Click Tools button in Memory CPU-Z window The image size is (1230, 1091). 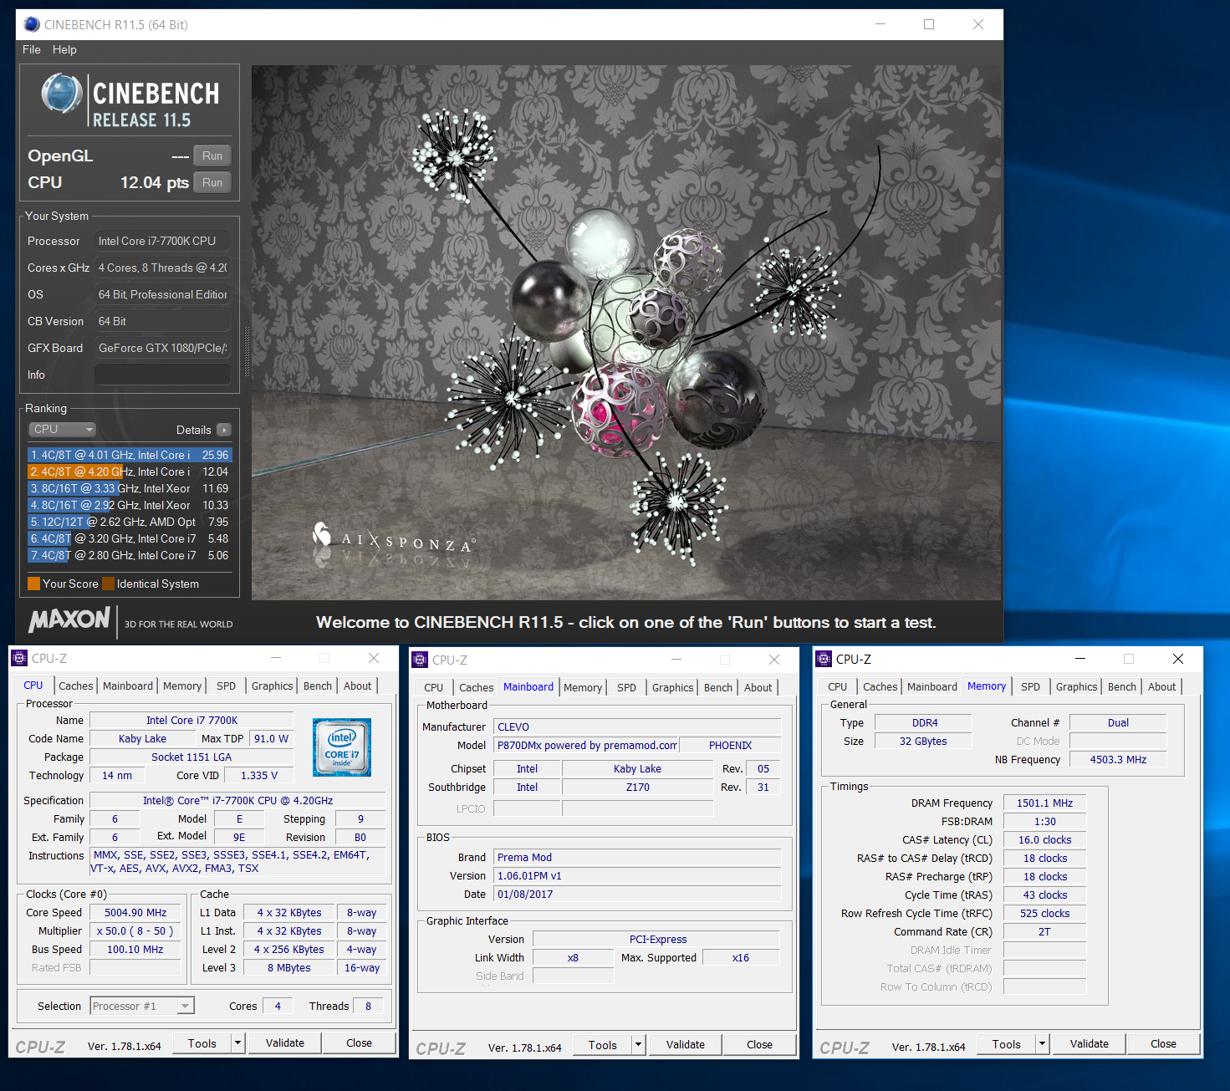pos(1007,1044)
